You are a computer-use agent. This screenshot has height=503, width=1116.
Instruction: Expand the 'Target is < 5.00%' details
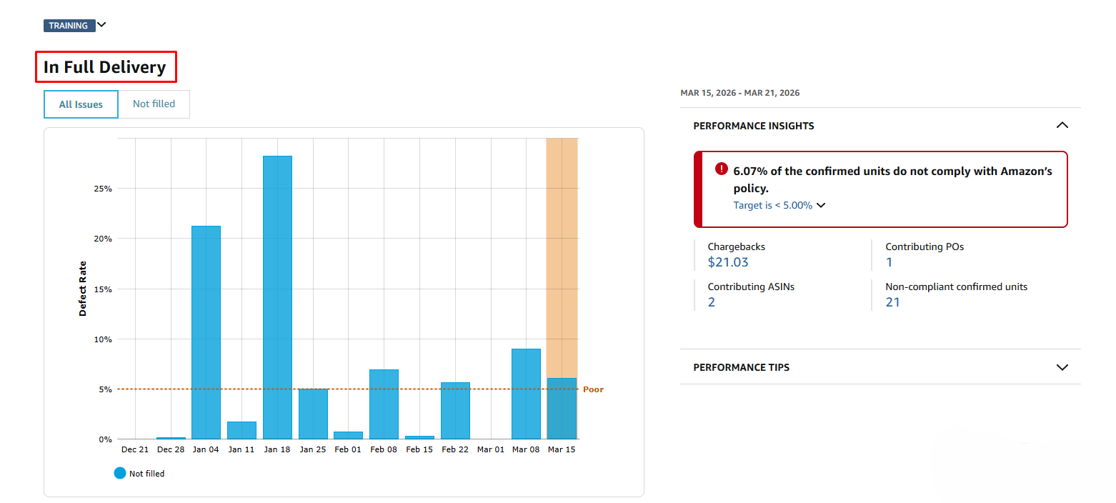pos(820,205)
